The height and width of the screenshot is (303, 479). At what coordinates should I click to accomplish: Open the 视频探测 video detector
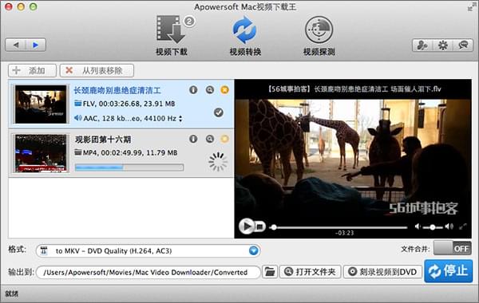[319, 35]
